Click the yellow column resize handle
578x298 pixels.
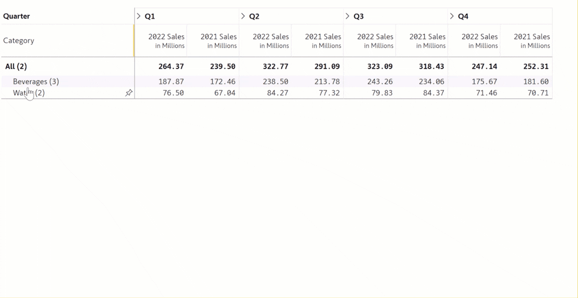pyautogui.click(x=134, y=40)
